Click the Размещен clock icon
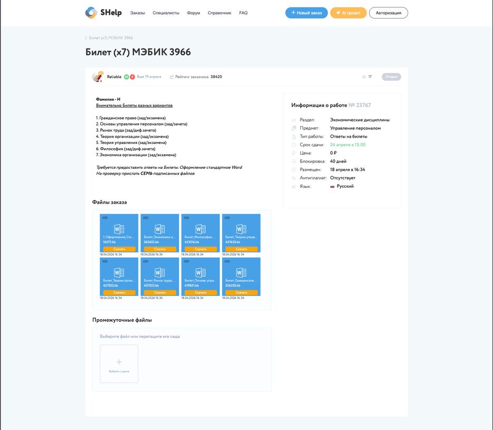The image size is (493, 430). (294, 169)
